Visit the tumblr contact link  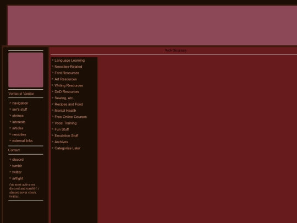pos(17,166)
